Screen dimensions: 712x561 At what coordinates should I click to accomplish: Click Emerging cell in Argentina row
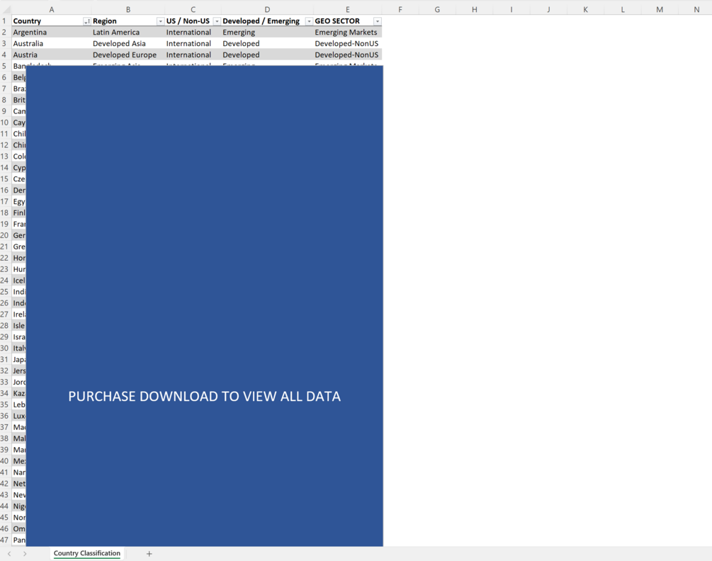(267, 32)
